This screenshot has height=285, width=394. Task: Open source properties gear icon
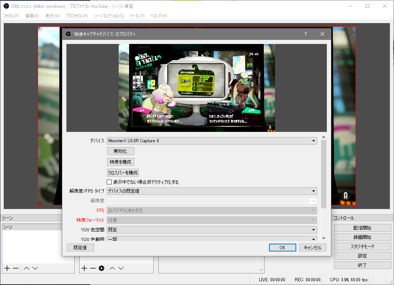tap(101, 268)
